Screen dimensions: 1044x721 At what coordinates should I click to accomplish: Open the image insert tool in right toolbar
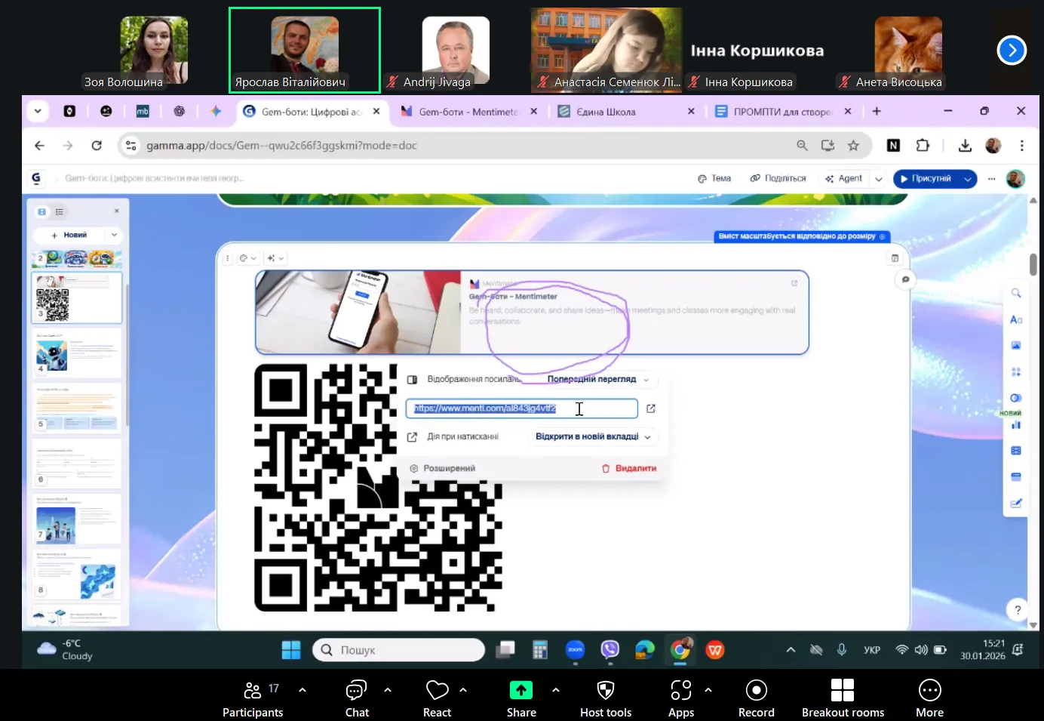tap(1016, 346)
